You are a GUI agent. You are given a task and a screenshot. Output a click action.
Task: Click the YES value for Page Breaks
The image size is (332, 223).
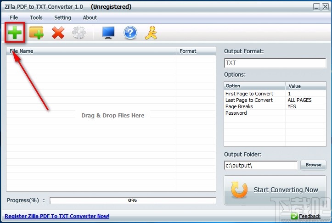(292, 106)
